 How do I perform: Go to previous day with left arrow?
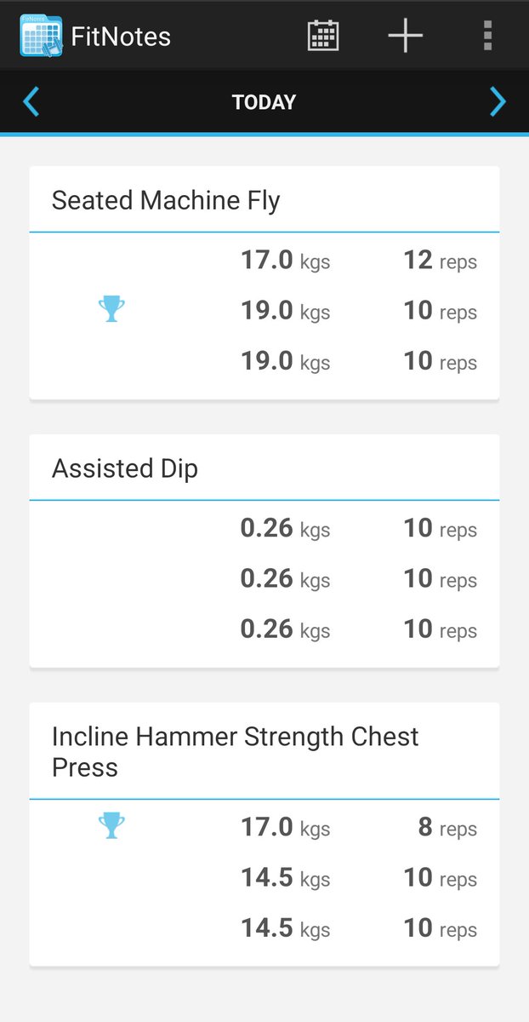click(x=31, y=102)
